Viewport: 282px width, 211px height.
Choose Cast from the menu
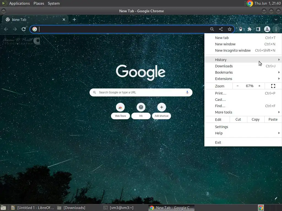(x=243, y=99)
